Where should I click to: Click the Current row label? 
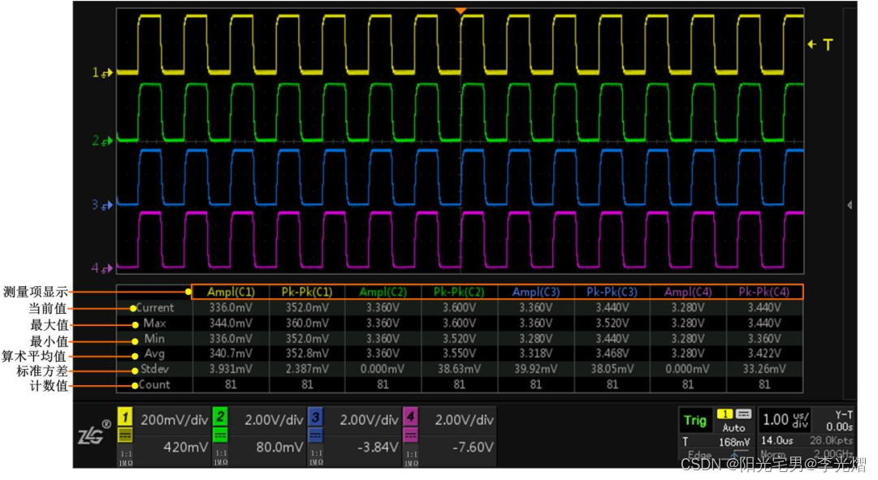click(155, 307)
